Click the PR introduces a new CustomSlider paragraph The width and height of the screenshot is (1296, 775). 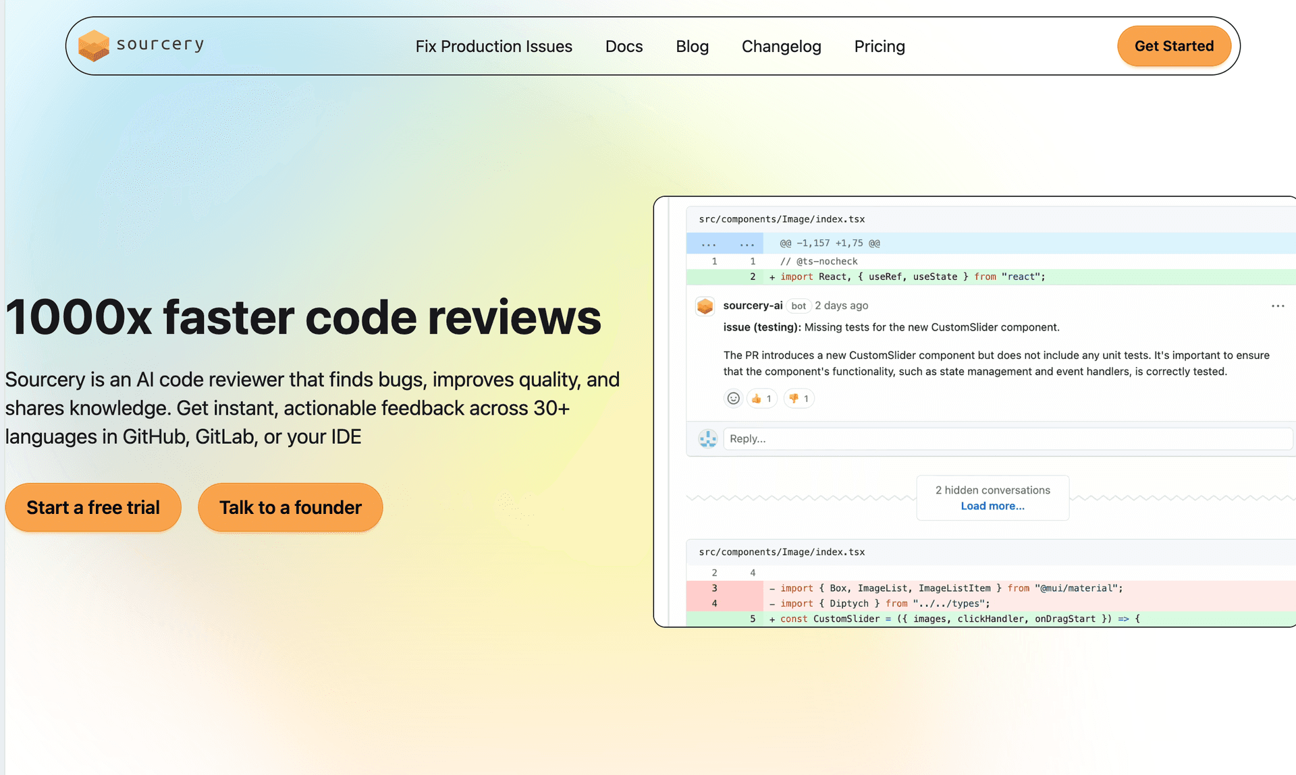click(996, 363)
